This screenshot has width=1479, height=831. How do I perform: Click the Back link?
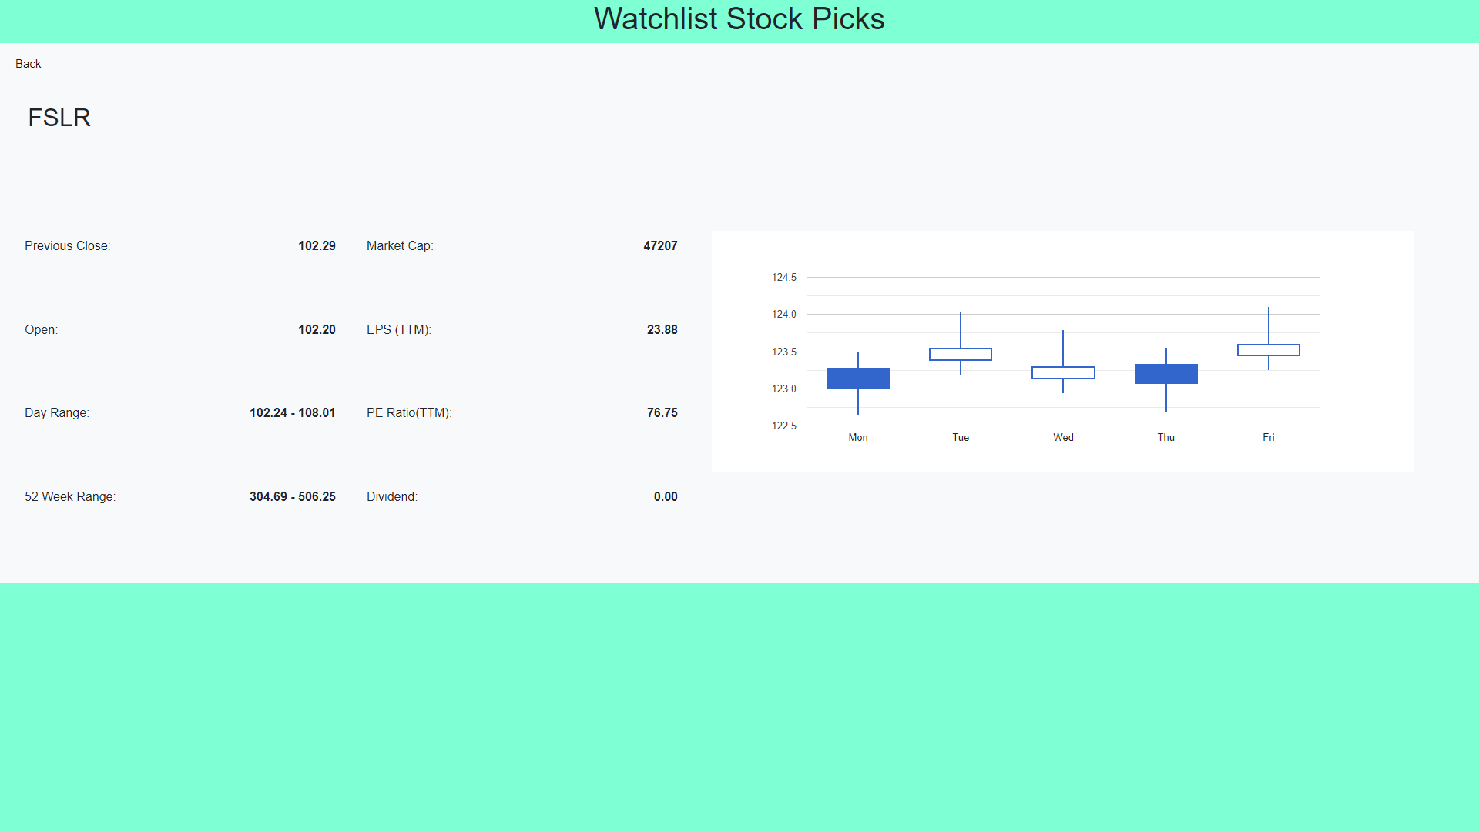[x=28, y=64]
